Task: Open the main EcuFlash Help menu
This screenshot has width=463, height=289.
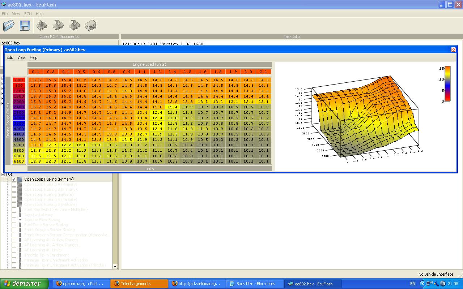Action: click(40, 14)
